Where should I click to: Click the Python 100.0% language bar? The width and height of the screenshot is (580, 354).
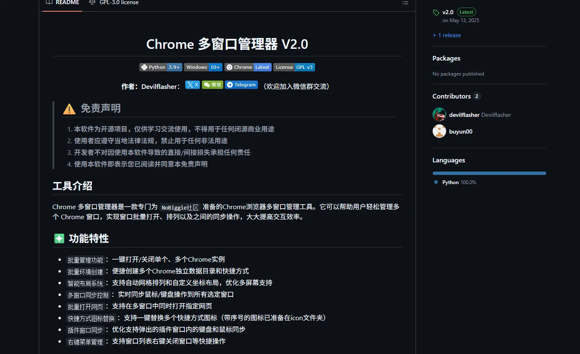tap(489, 173)
